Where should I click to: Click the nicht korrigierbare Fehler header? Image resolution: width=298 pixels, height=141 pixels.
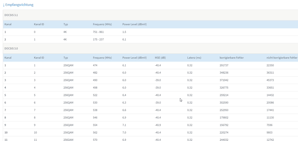tap(282, 57)
